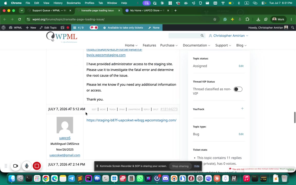Click the uapcokwt@gmail.com email link
This screenshot has height=185, width=296.
pos(65,155)
